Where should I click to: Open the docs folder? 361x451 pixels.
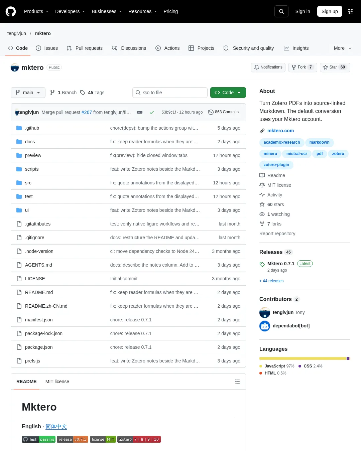[x=30, y=142]
